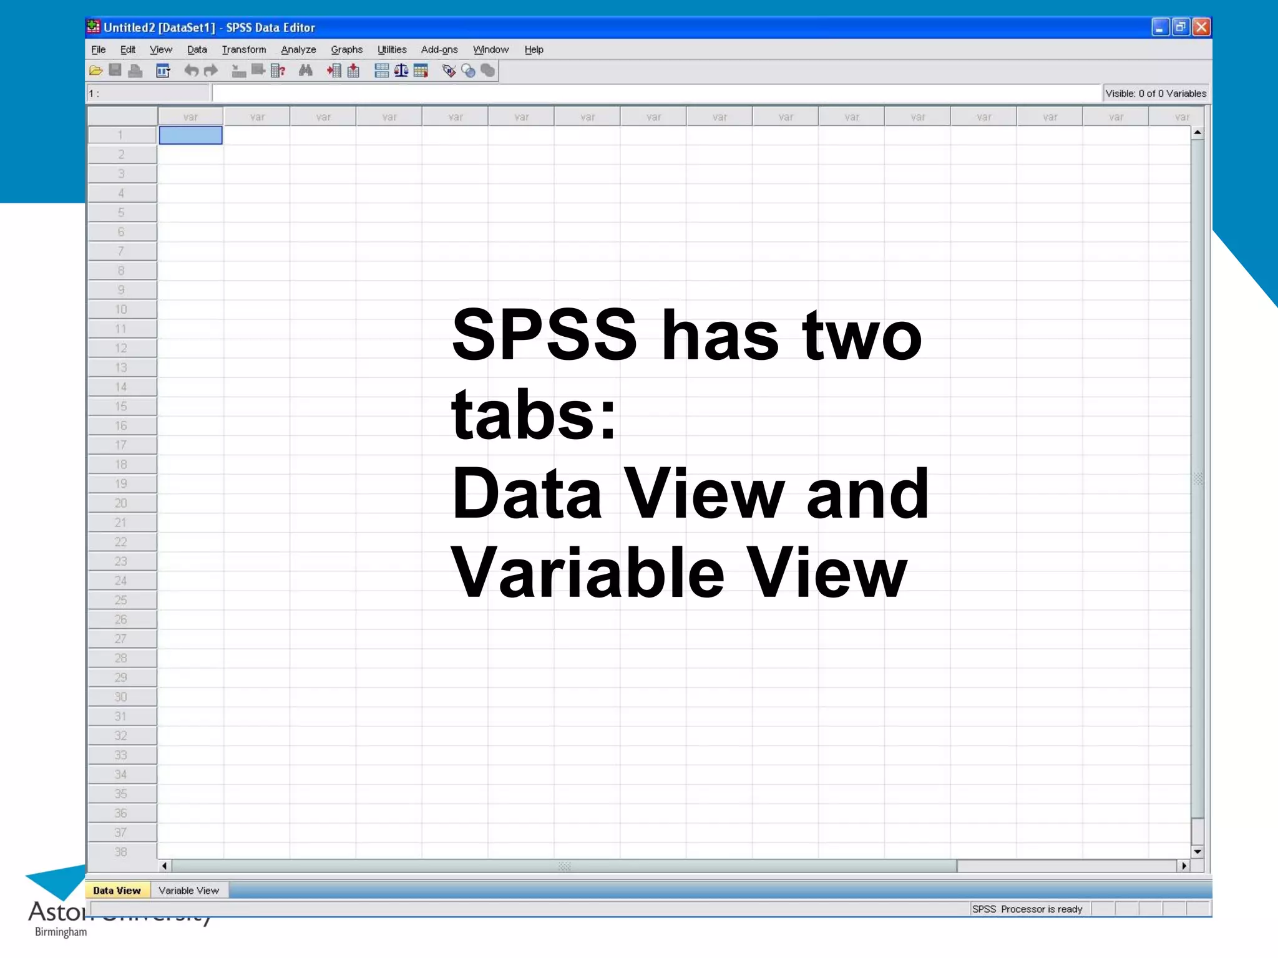The image size is (1278, 958).
Task: Click the horizontal scrollbar right arrow
Action: tap(1184, 866)
